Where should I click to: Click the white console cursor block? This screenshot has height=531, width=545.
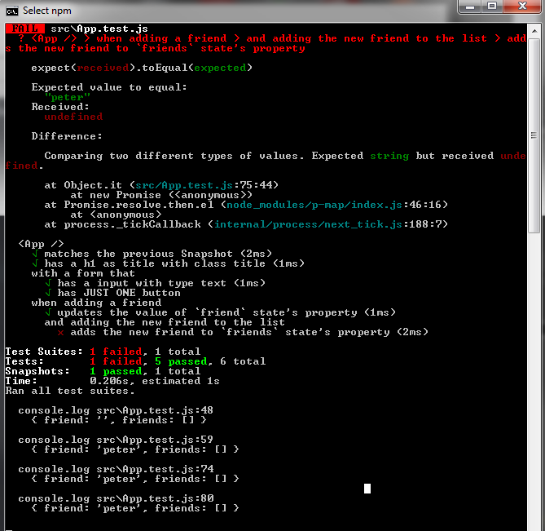(x=367, y=489)
